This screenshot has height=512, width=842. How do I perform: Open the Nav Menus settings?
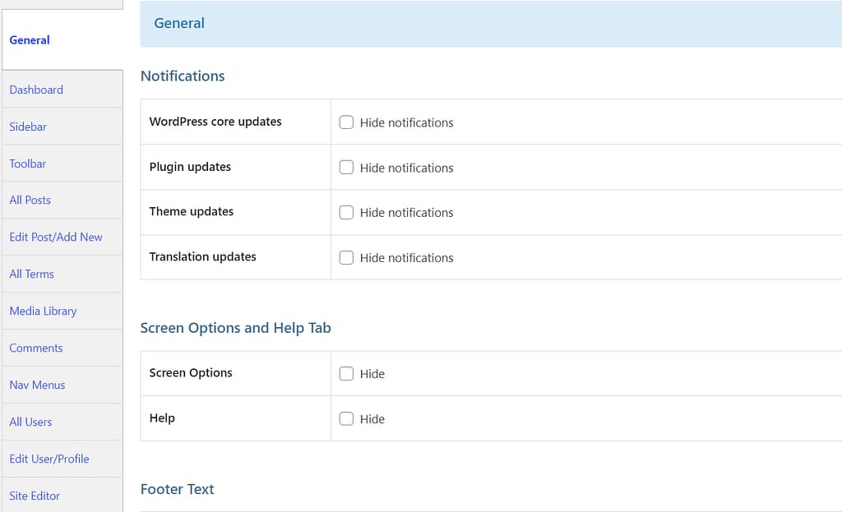37,385
